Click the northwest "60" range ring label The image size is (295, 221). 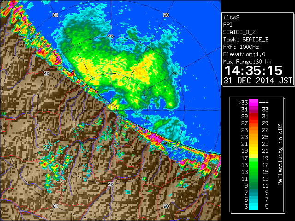pos(55,15)
